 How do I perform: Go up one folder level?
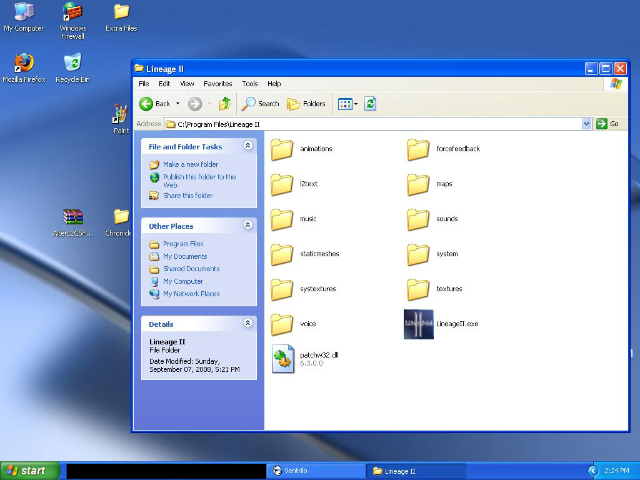coord(224,104)
